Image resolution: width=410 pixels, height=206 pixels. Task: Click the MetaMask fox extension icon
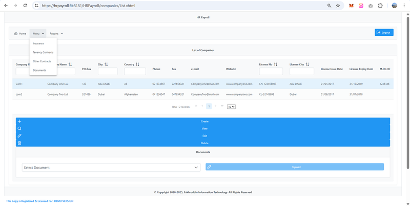tap(351, 6)
